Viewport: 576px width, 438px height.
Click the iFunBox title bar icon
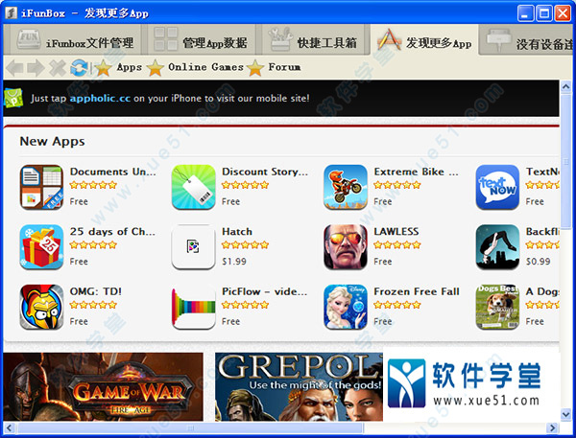[11, 13]
